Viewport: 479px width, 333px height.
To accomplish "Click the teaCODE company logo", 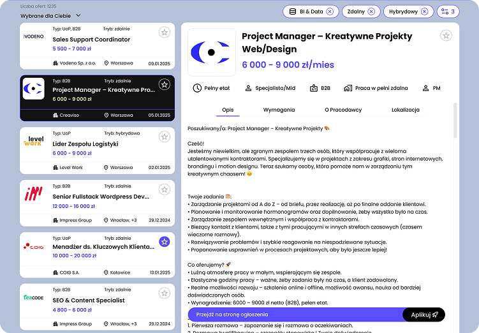I will click(x=34, y=297).
